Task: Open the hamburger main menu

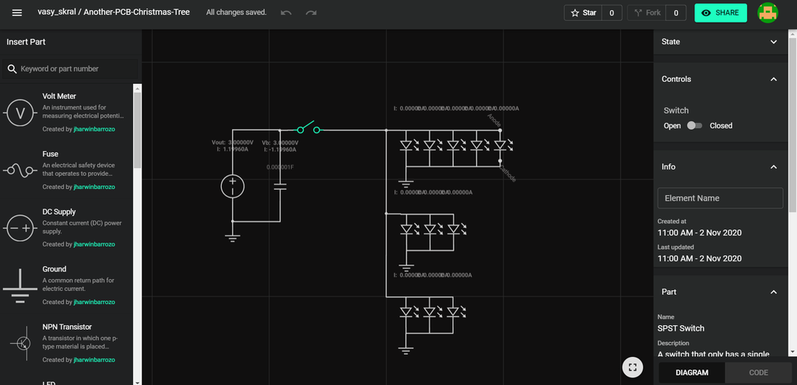Action: [17, 12]
